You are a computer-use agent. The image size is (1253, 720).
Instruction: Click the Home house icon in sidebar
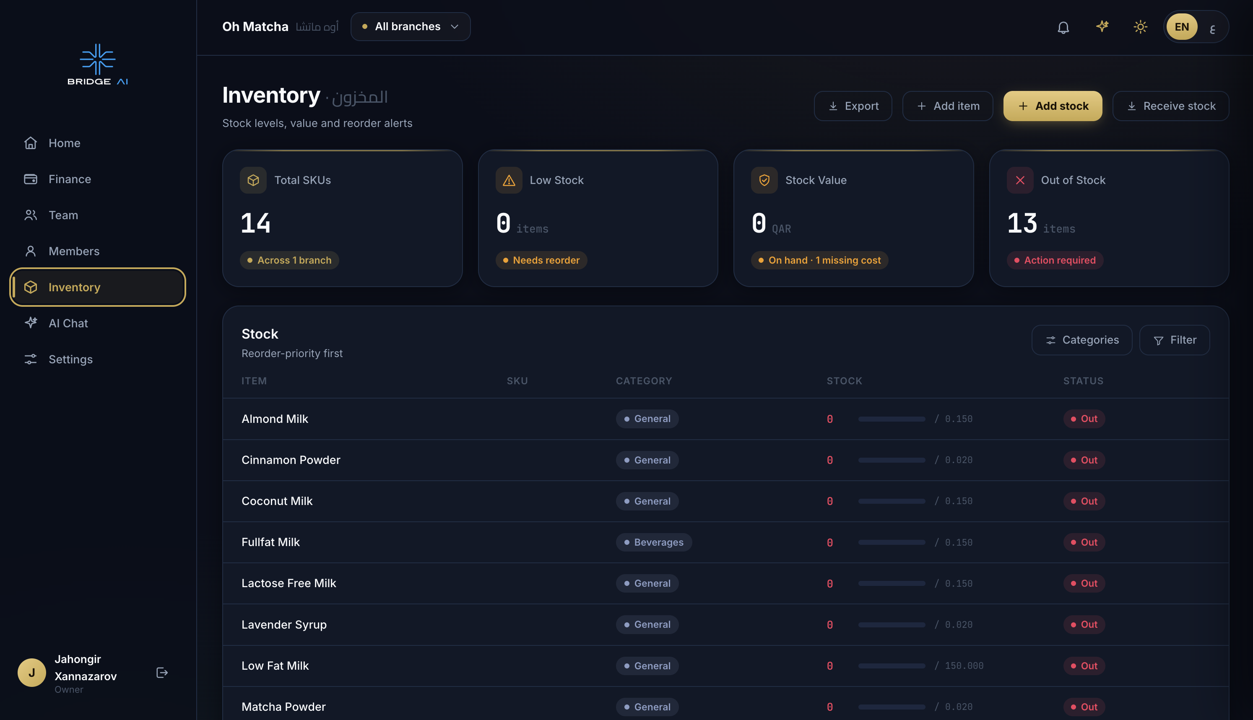point(31,143)
